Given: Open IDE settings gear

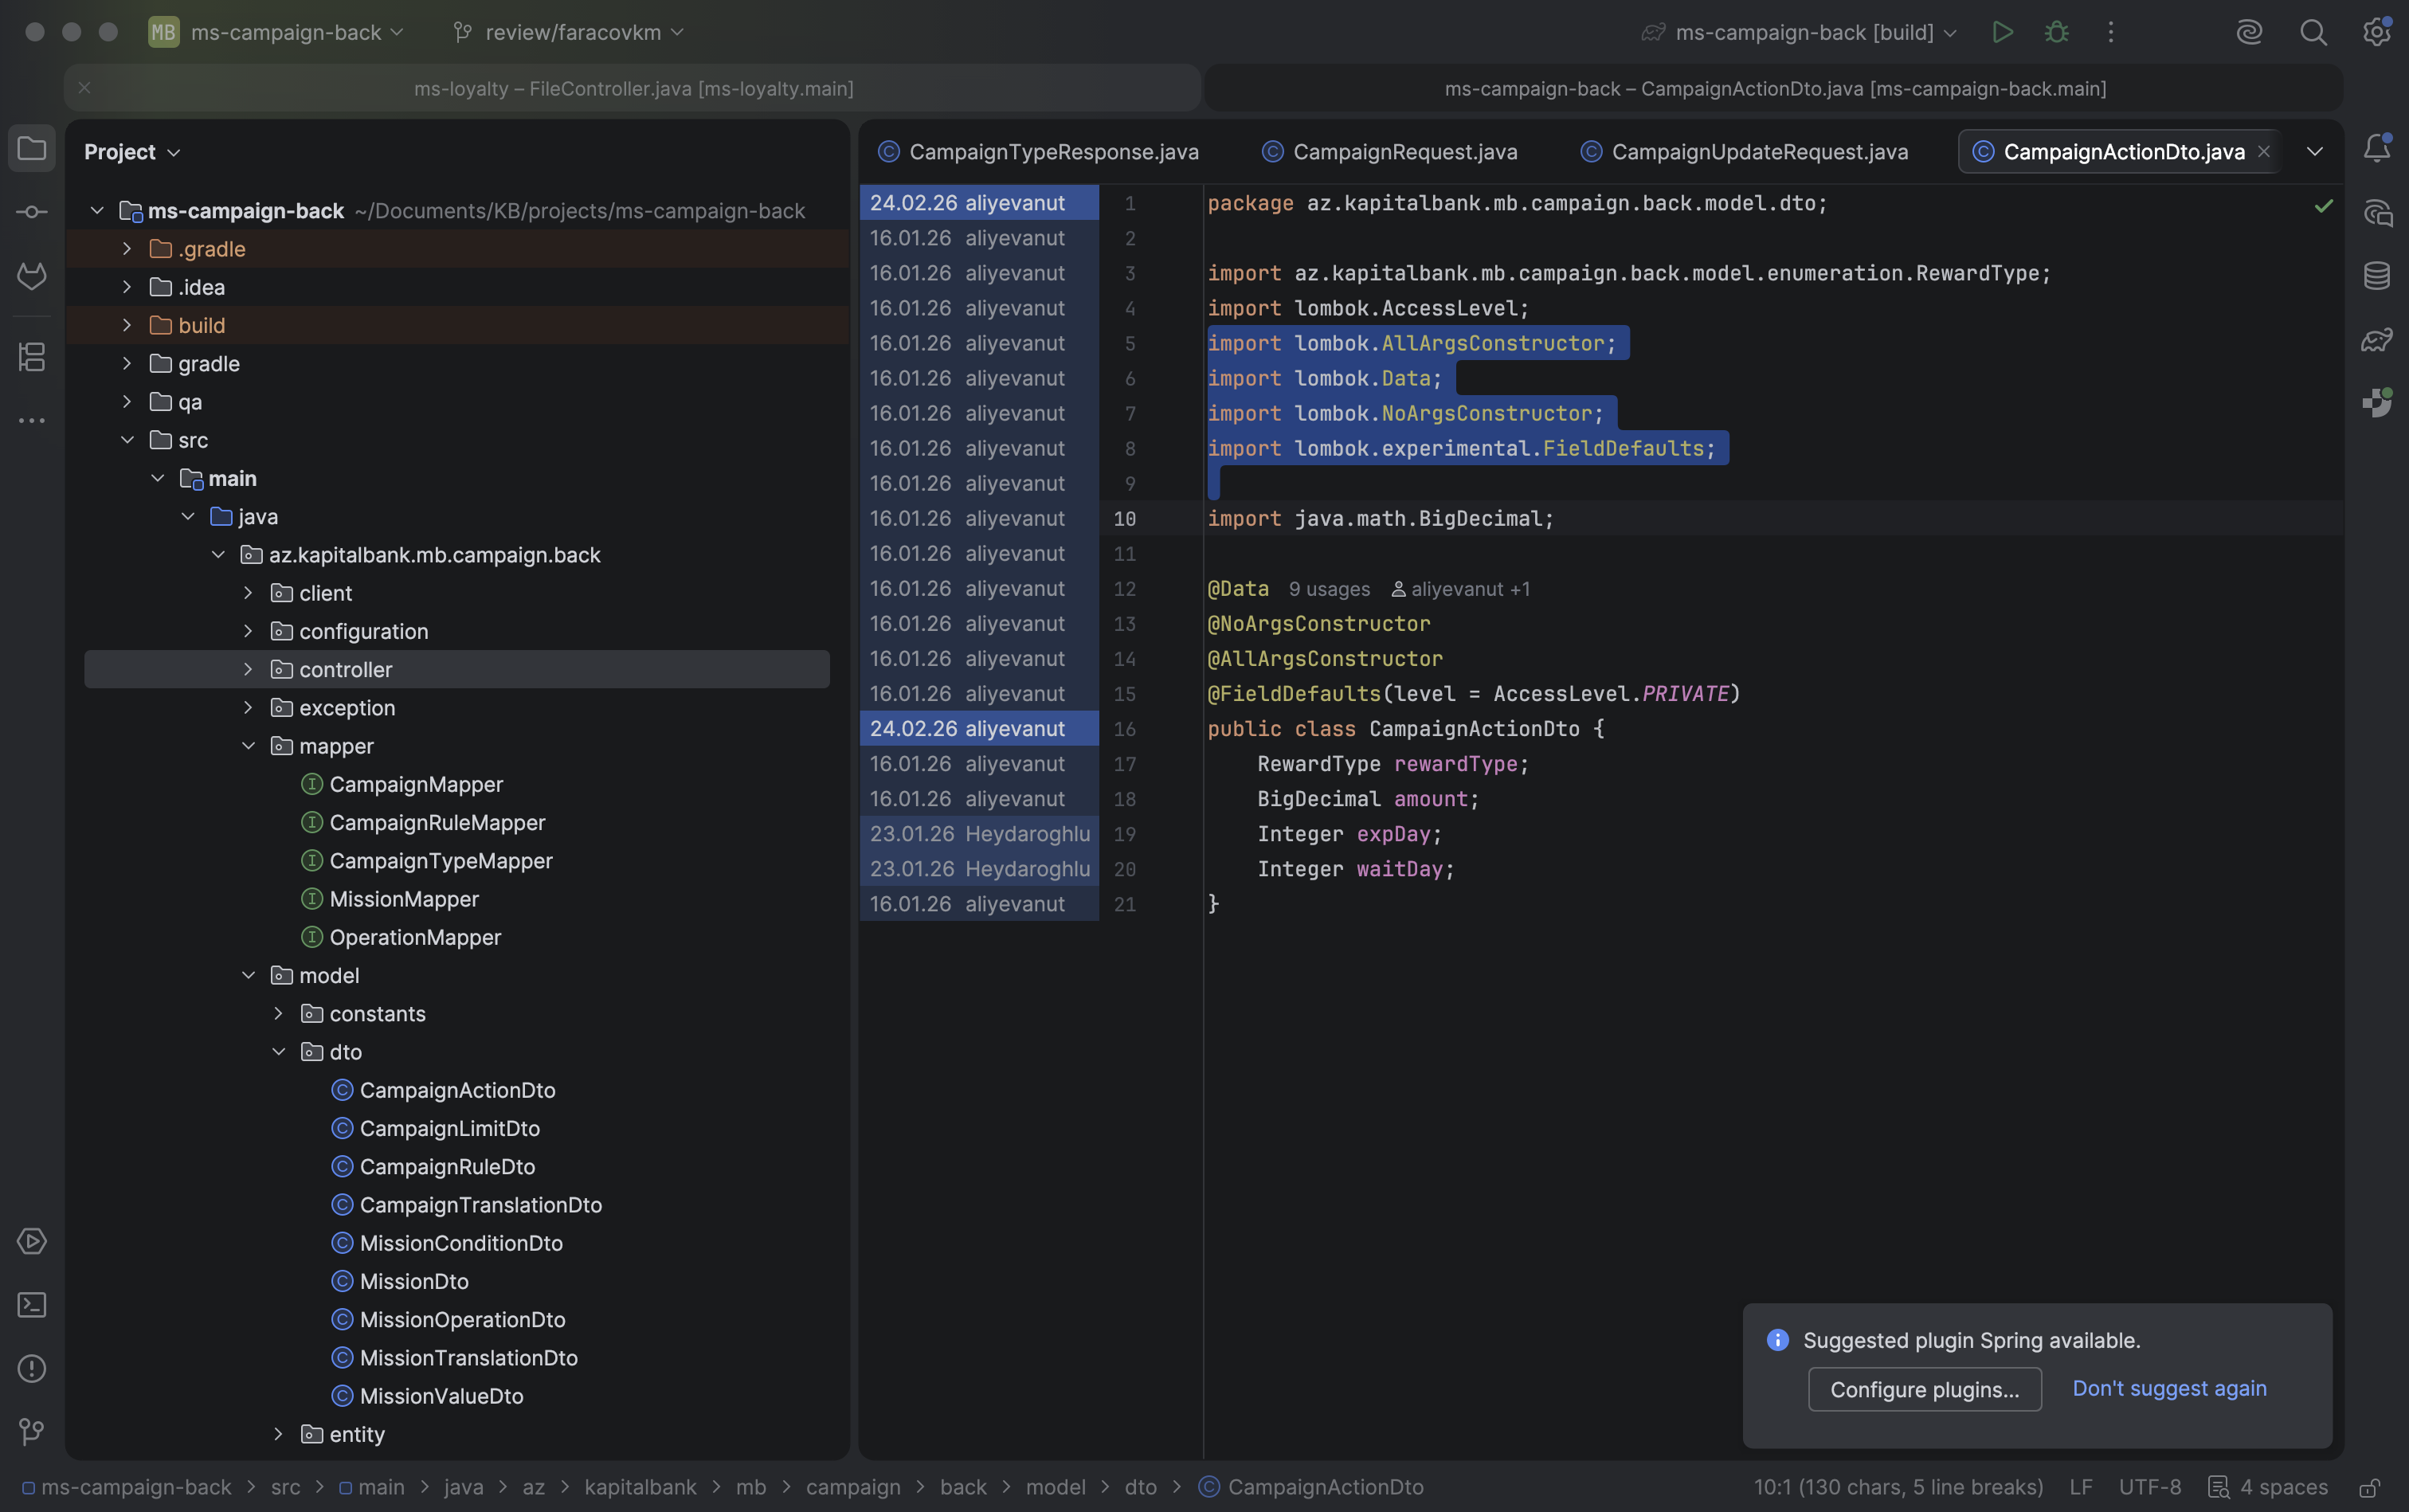Looking at the screenshot, I should click(x=2376, y=32).
